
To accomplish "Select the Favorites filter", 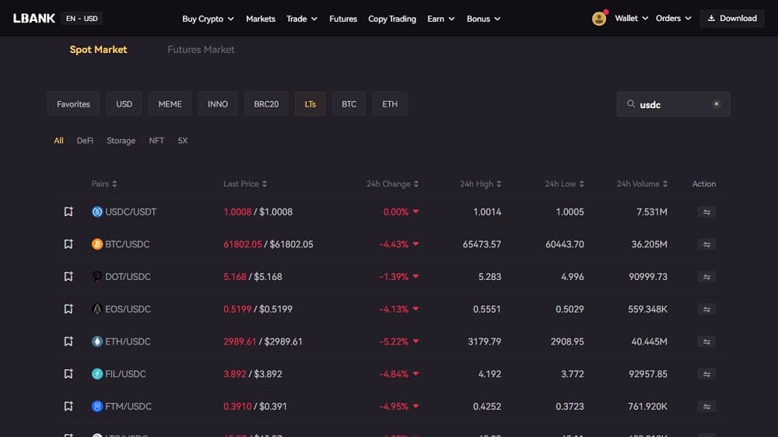I will 73,104.
